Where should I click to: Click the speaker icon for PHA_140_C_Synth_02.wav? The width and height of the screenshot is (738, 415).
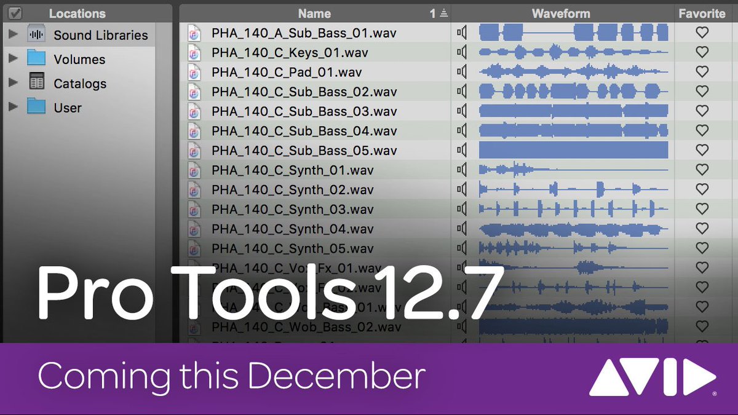tap(462, 189)
